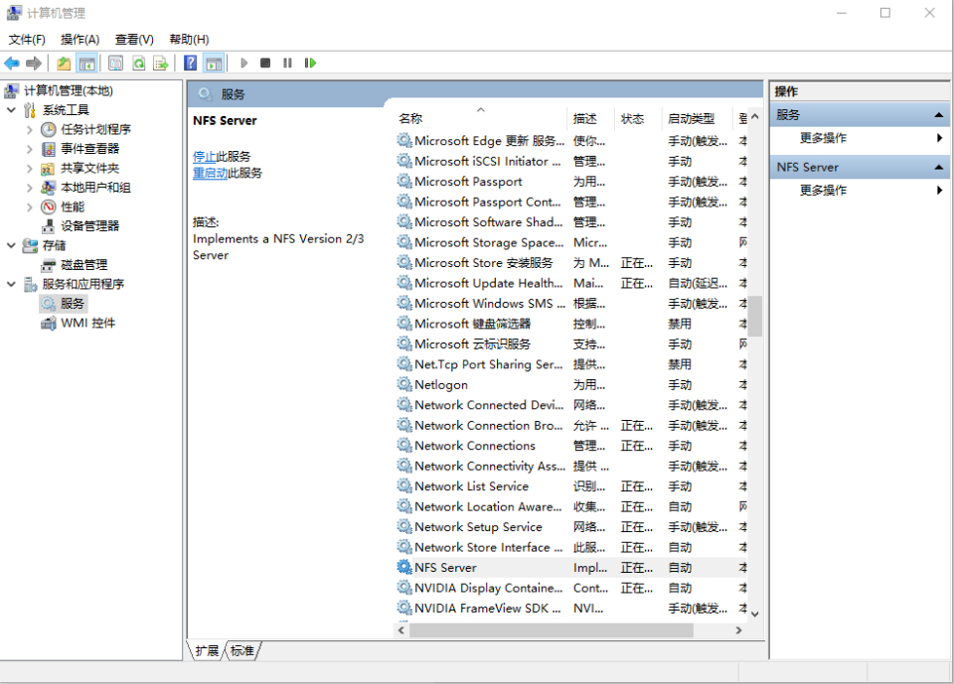Select the Netlogon service row
The image size is (954, 684).
571,385
